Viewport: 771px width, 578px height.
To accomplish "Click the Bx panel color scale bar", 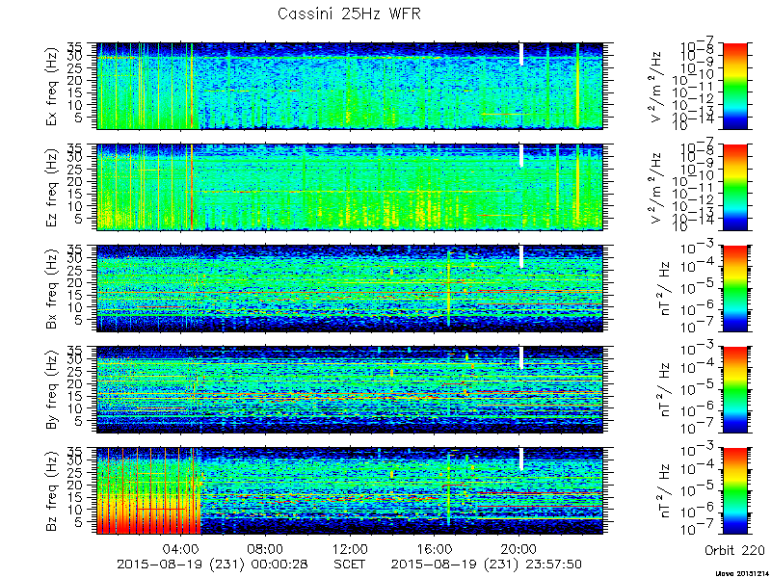I will click(734, 288).
